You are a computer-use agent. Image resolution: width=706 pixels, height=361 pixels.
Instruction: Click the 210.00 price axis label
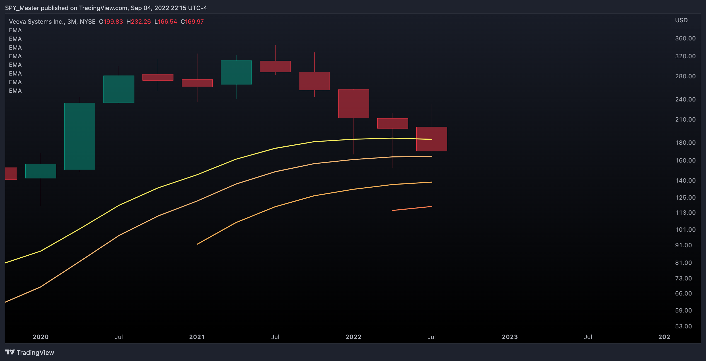[685, 120]
